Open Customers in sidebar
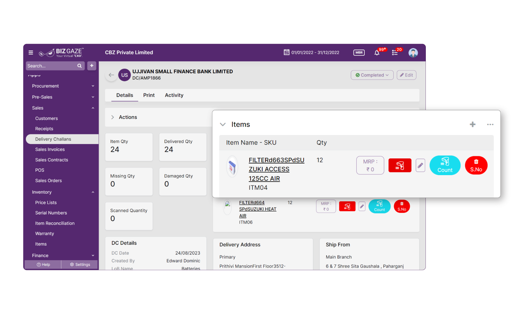Viewport: 524px width, 314px height. point(46,119)
